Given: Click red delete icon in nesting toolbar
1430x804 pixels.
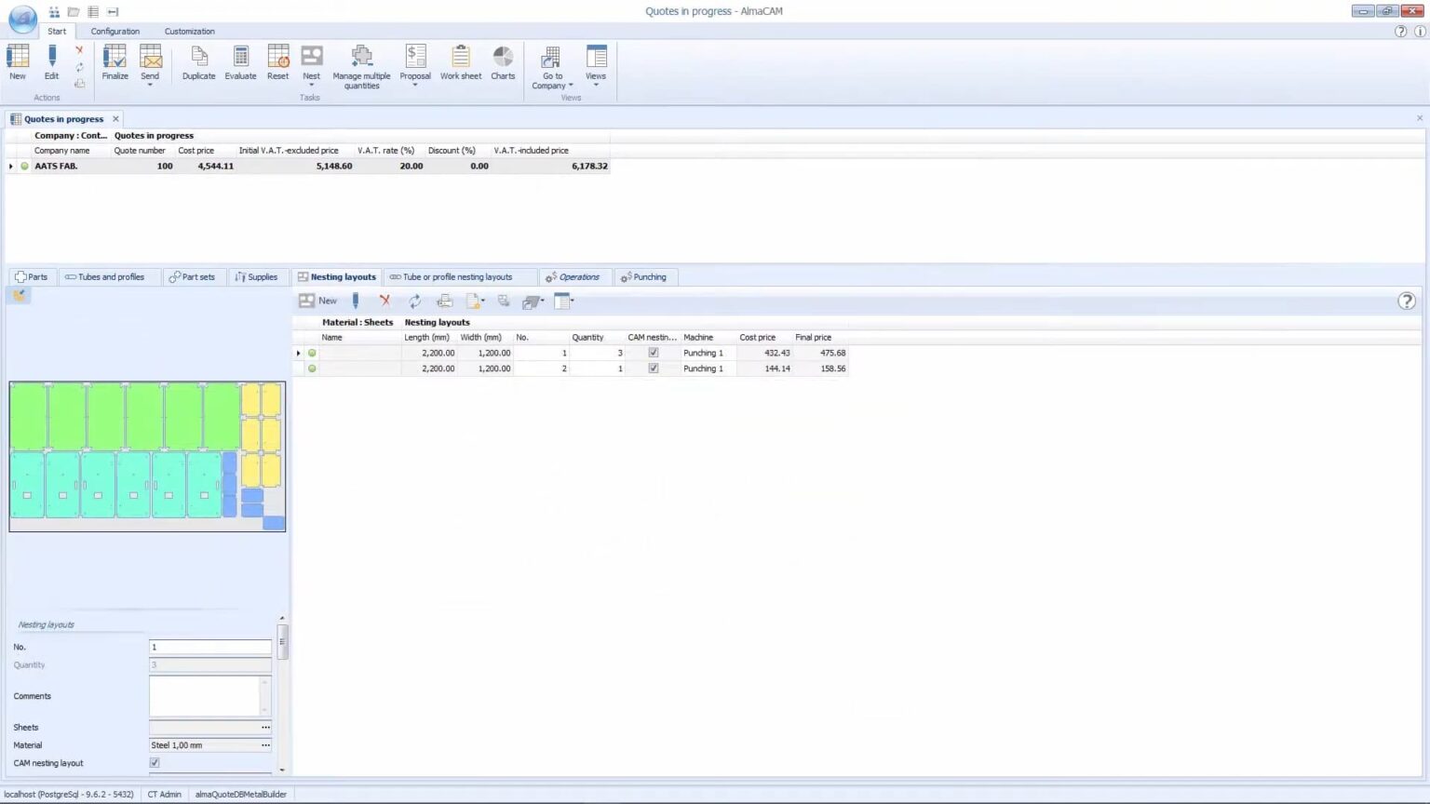Looking at the screenshot, I should point(384,301).
